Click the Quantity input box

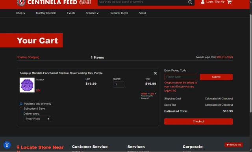(119, 84)
